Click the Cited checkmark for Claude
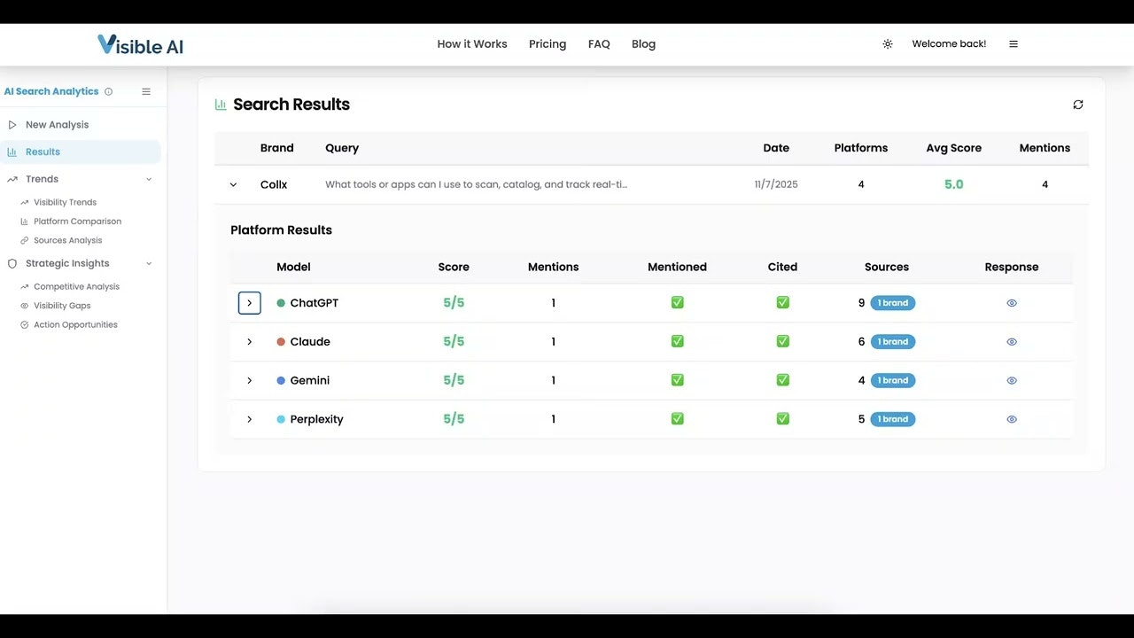Image resolution: width=1134 pixels, height=638 pixels. [x=782, y=341]
